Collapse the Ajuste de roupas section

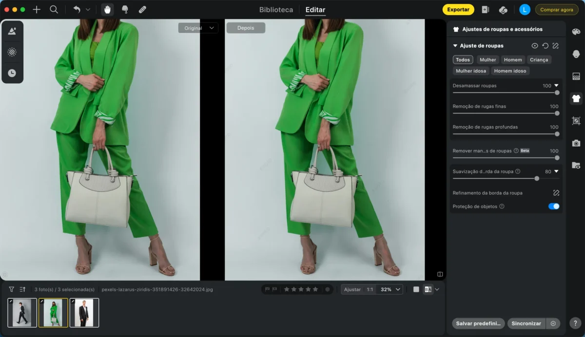(x=455, y=46)
